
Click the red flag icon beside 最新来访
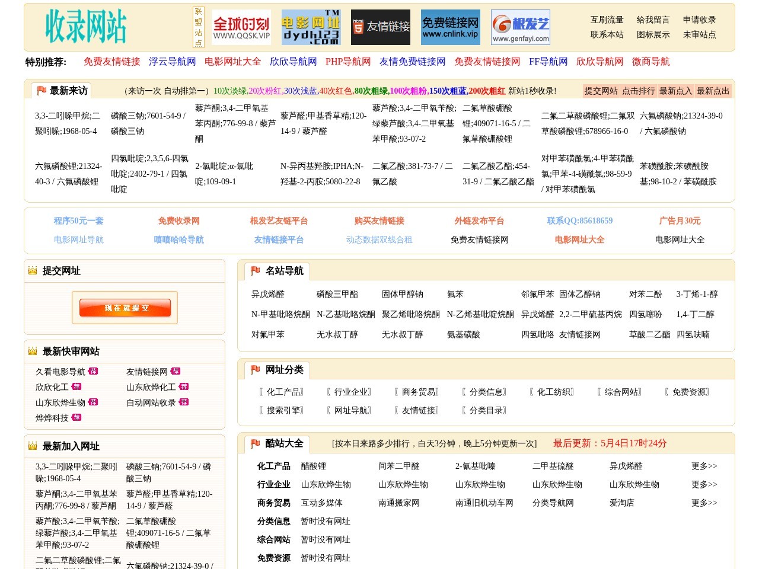(42, 91)
